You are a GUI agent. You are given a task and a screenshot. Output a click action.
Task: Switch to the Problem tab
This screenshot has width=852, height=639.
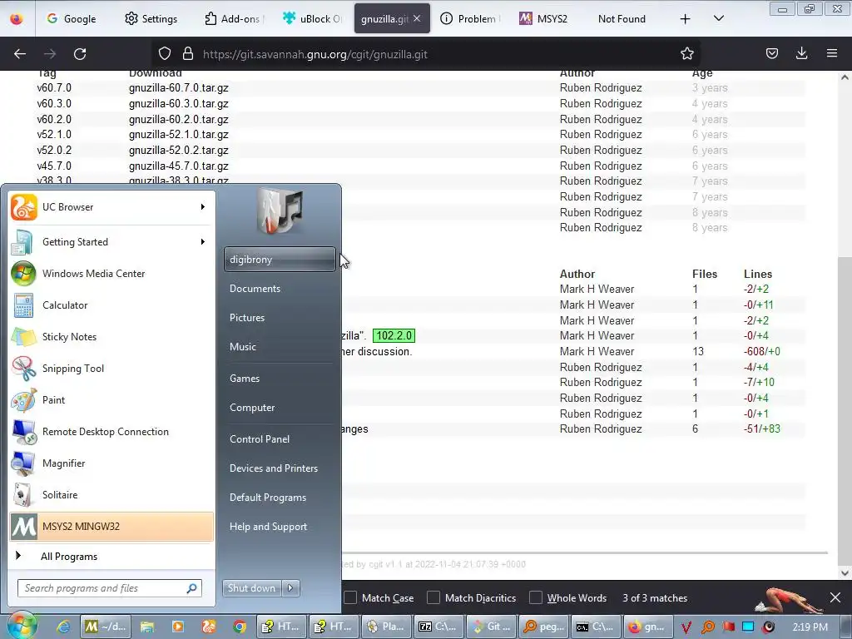(x=468, y=19)
